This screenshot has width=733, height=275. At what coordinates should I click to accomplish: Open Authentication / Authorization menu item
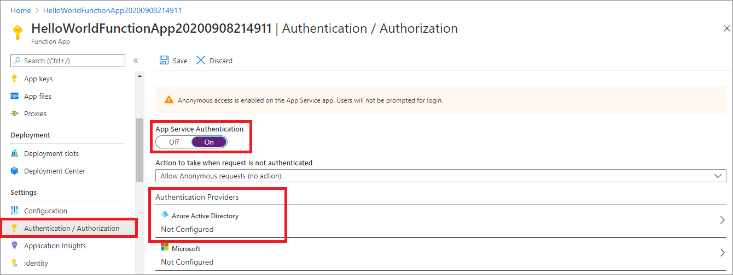(x=71, y=229)
